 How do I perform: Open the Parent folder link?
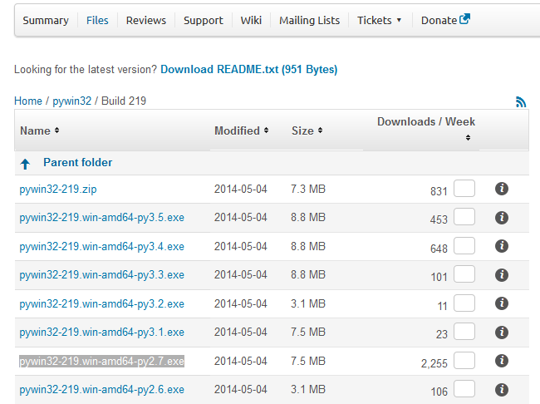(77, 162)
